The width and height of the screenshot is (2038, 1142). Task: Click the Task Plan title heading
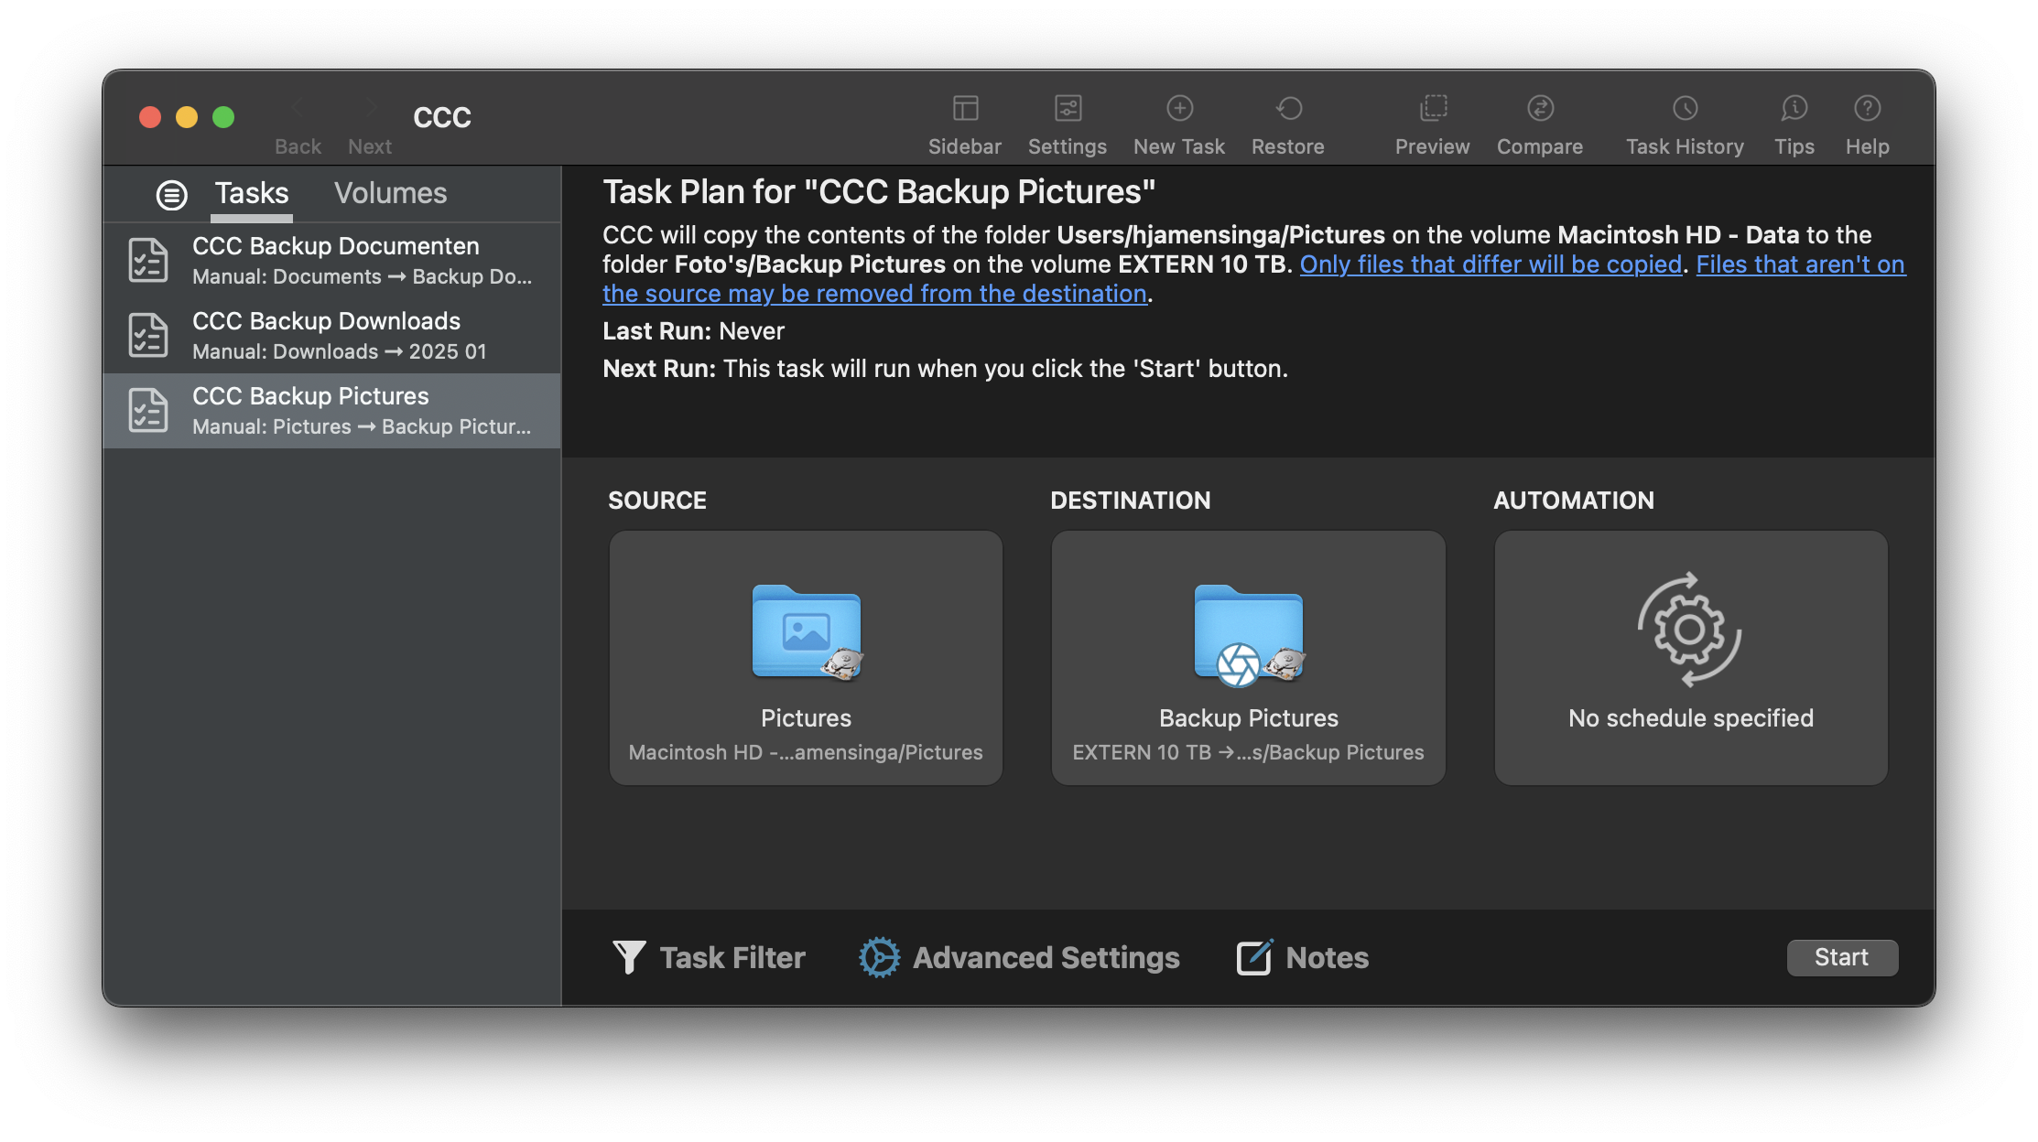[879, 192]
